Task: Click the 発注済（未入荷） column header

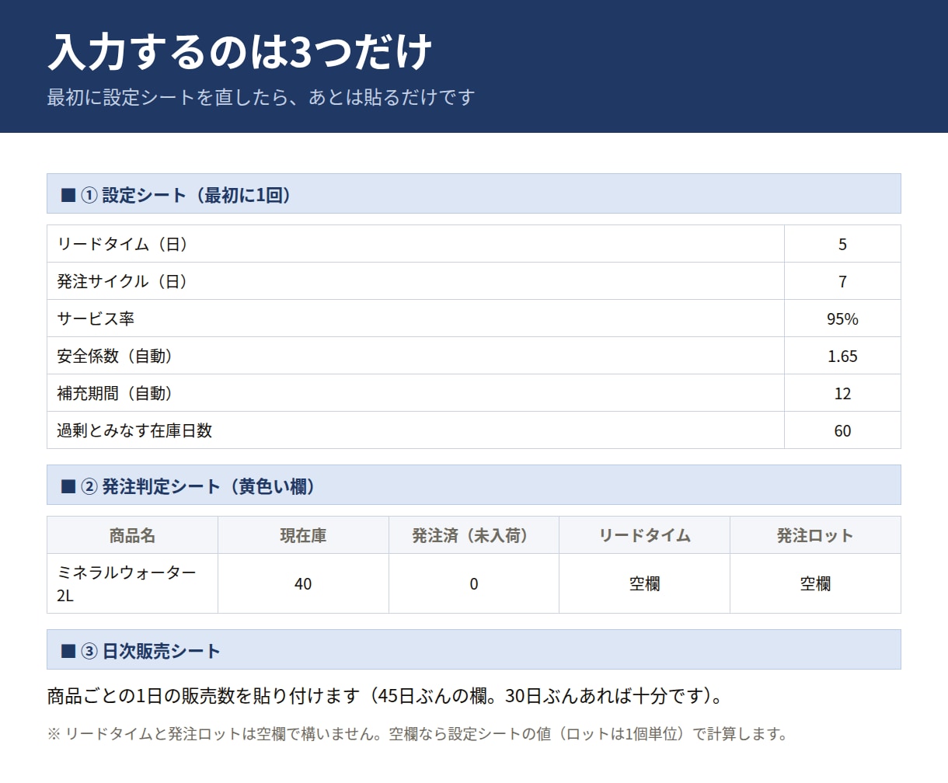Action: tap(474, 535)
